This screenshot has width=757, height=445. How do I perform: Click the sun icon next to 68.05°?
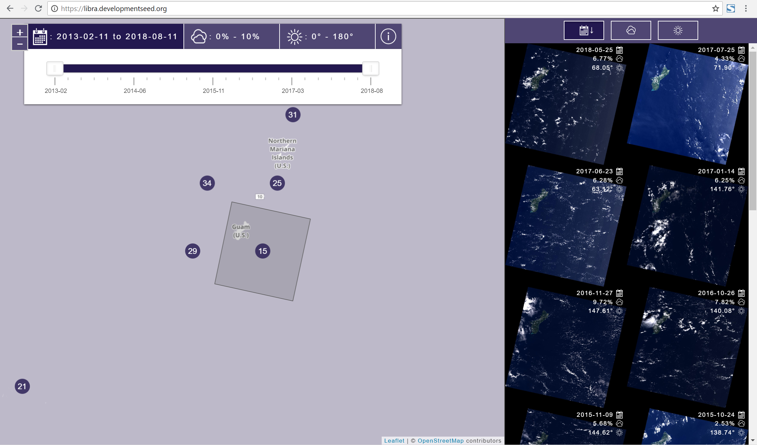[620, 68]
